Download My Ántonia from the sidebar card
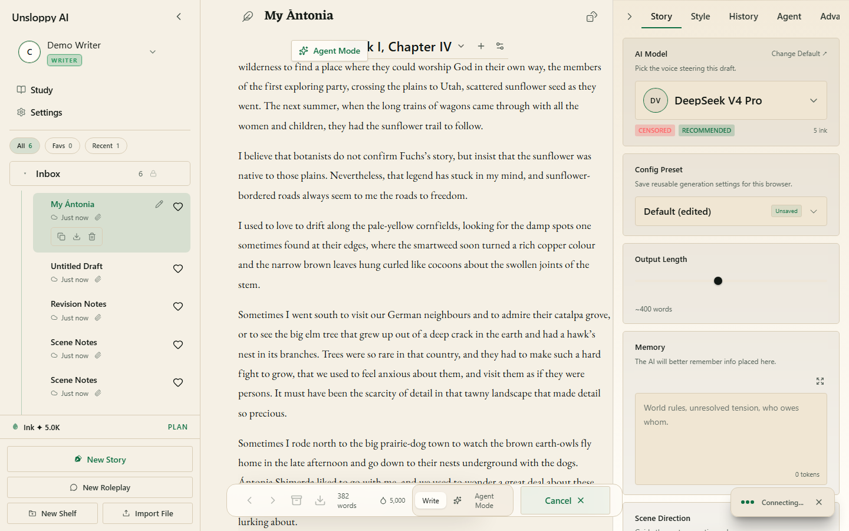 click(77, 237)
